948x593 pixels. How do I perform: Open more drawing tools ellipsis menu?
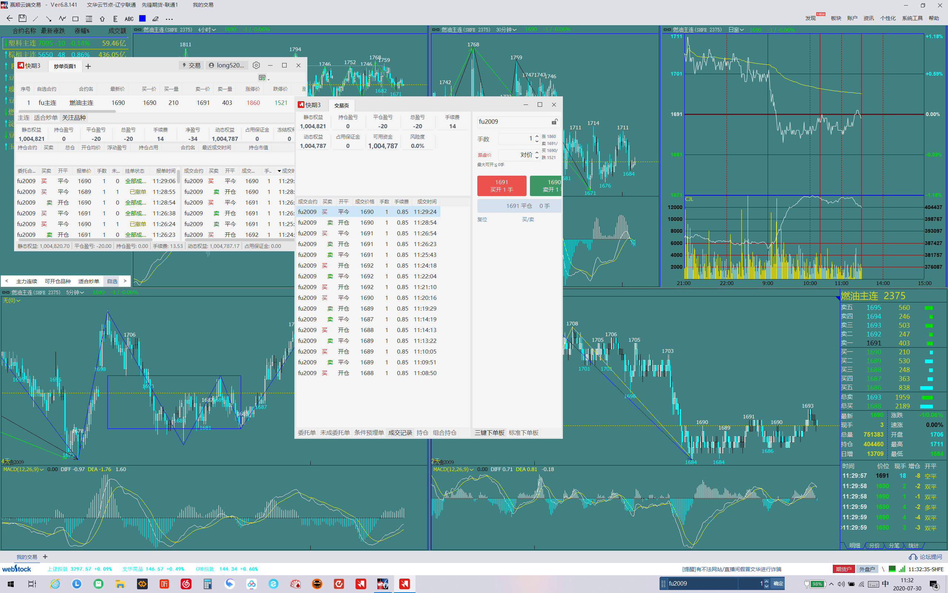click(169, 19)
